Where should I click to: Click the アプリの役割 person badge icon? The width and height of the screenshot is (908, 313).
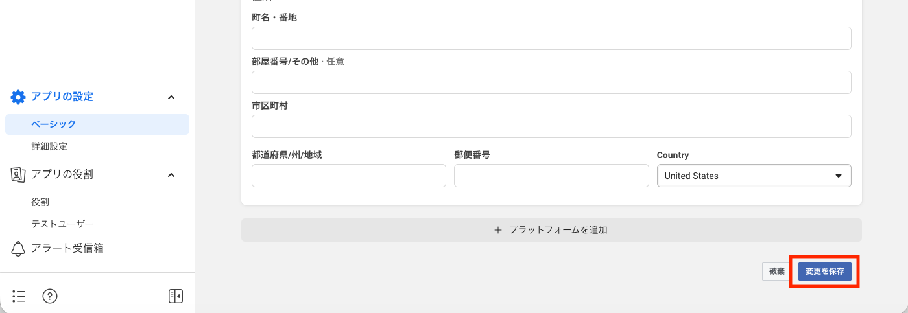click(18, 174)
